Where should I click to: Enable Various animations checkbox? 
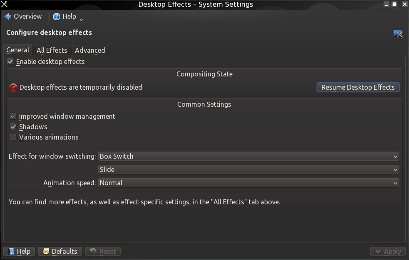coord(13,137)
